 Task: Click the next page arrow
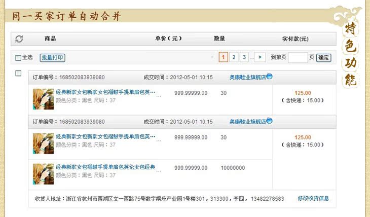tap(260, 57)
